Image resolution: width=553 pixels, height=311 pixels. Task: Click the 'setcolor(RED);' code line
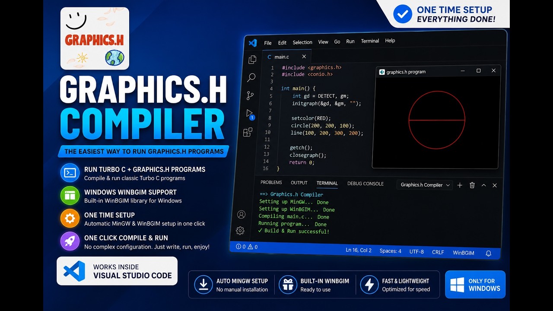click(311, 118)
